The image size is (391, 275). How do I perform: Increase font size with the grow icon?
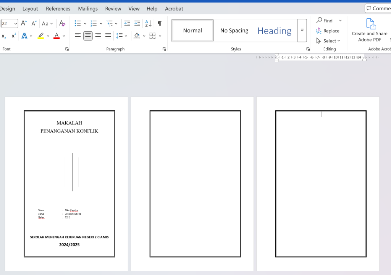[24, 24]
